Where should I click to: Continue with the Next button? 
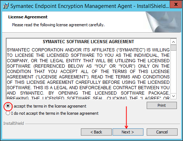click(128, 132)
